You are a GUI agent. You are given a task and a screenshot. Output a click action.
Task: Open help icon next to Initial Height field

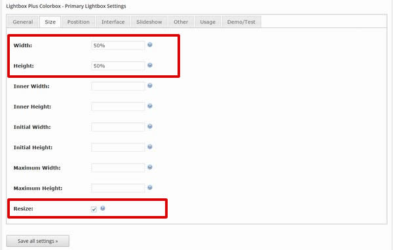coord(150,147)
